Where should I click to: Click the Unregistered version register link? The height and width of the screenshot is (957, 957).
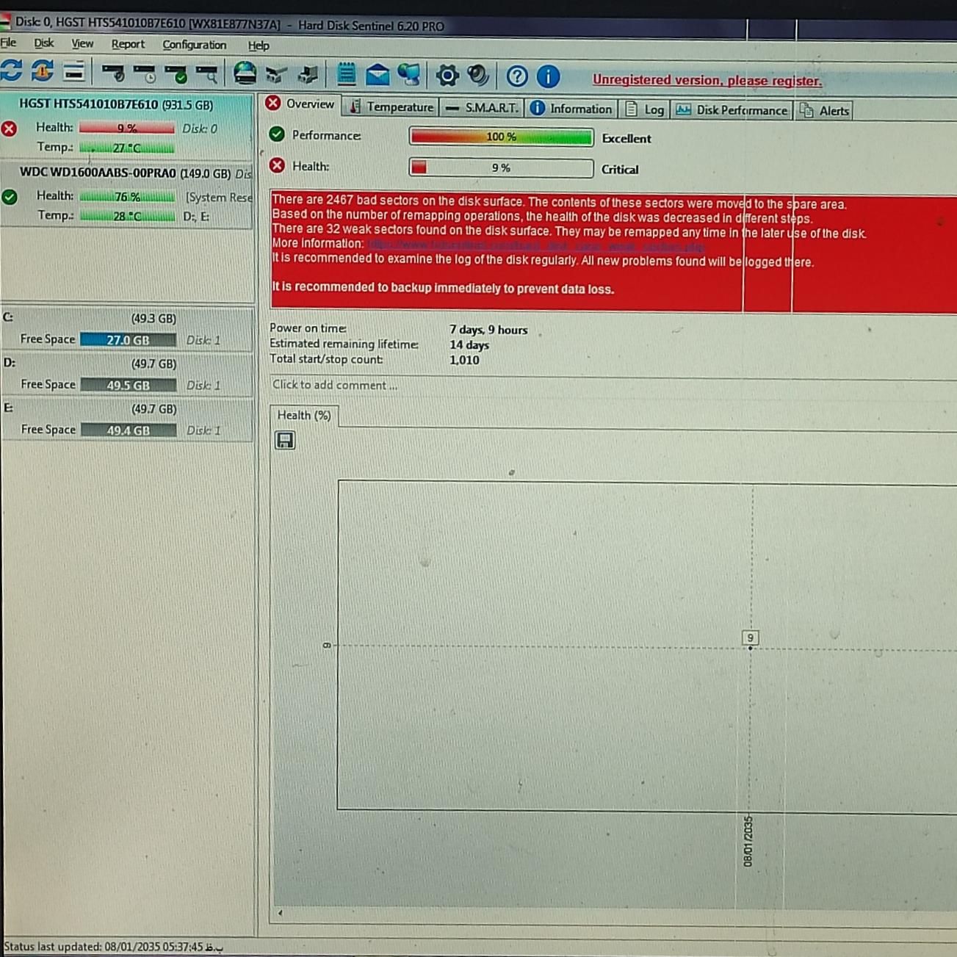(x=707, y=81)
